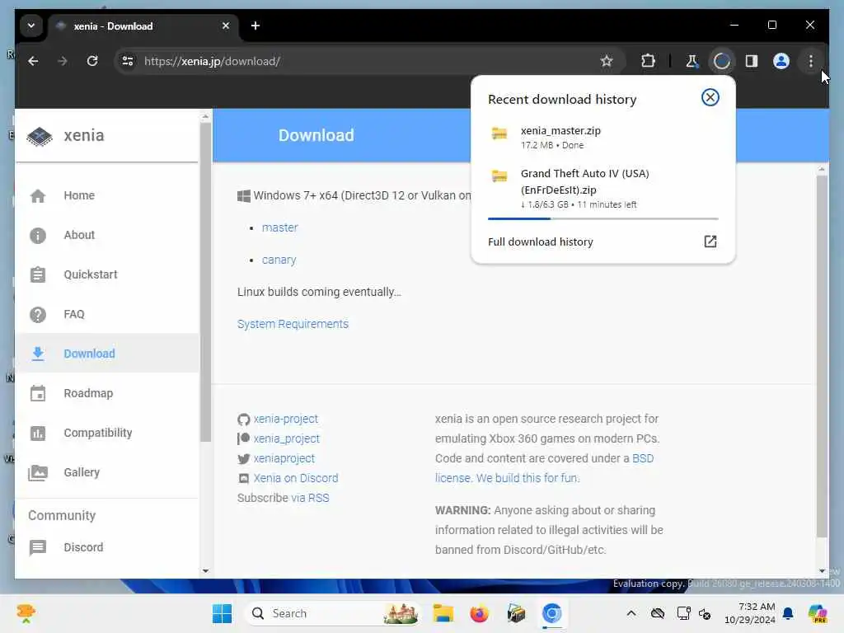
Task: Bookmark this page with the star icon
Action: 607,61
